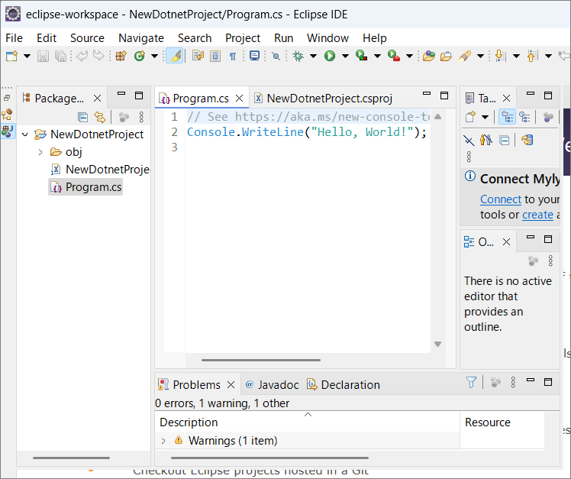Toggle Mark Occurrences highlighter button

coord(175,56)
